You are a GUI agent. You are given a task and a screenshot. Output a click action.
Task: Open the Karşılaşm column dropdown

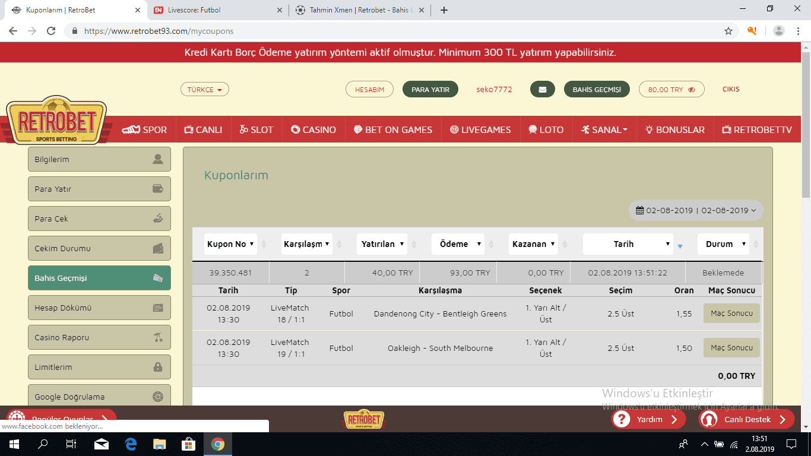click(306, 244)
